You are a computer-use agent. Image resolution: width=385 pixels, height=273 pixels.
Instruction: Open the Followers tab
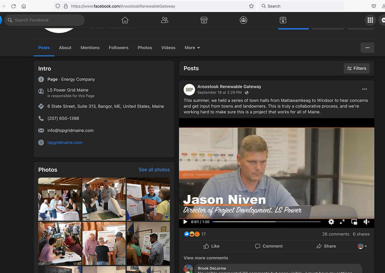(119, 48)
